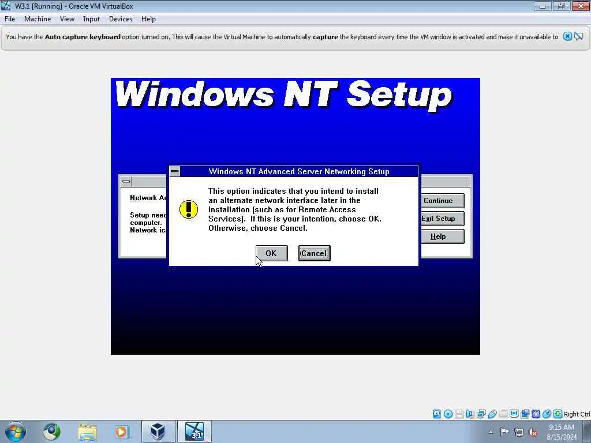
Task: Click the audio status icon
Action: pos(470,414)
